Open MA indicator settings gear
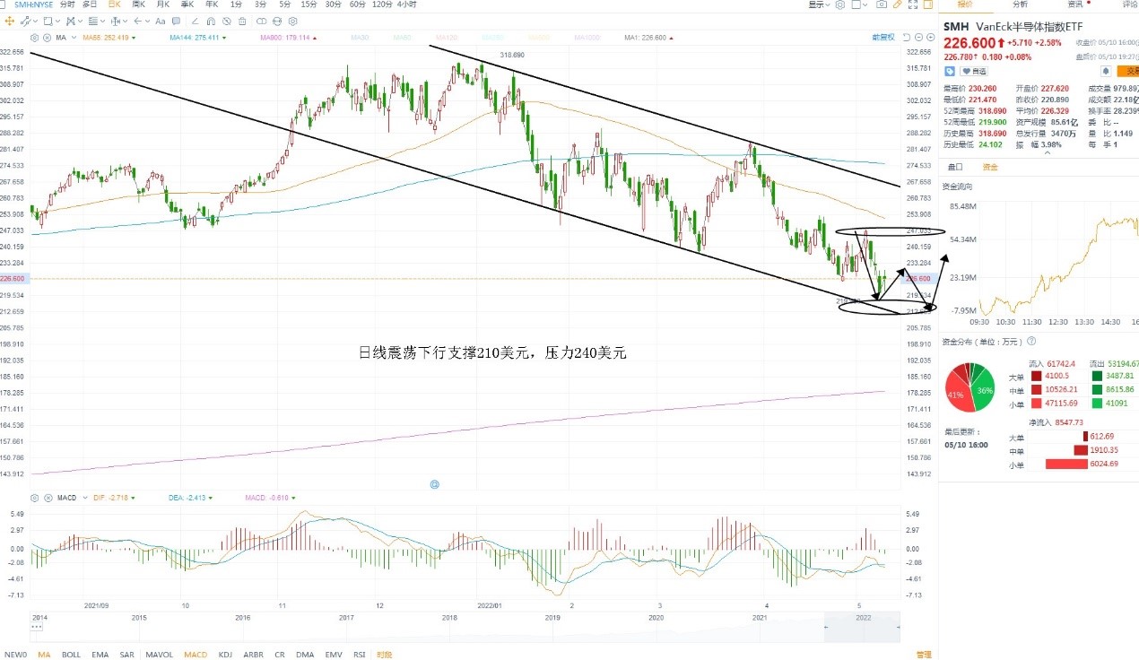The width and height of the screenshot is (1139, 660). (34, 38)
